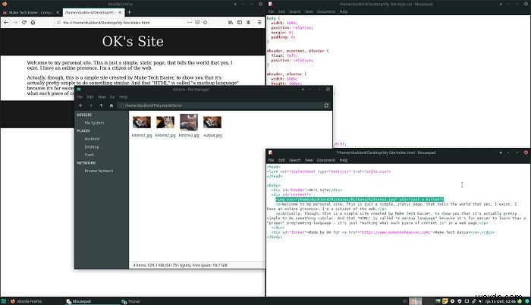Open the yellow notes tray icon
The width and height of the screenshot is (531, 305).
[445, 301]
